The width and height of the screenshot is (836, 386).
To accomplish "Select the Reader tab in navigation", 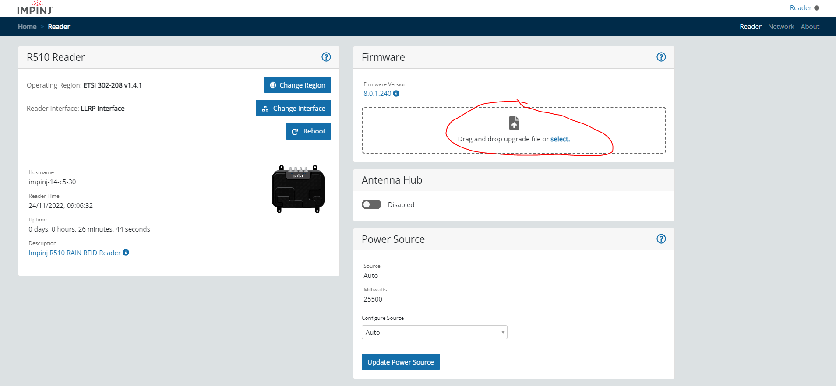I will 751,27.
